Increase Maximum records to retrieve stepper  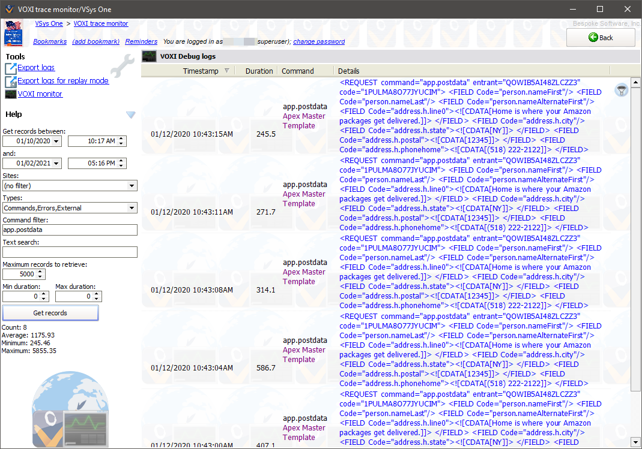[40, 272]
